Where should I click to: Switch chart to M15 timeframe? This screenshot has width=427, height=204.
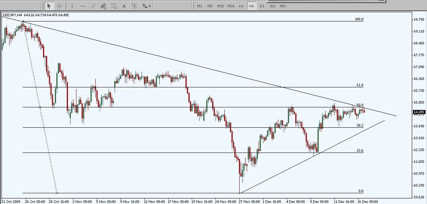(x=220, y=6)
